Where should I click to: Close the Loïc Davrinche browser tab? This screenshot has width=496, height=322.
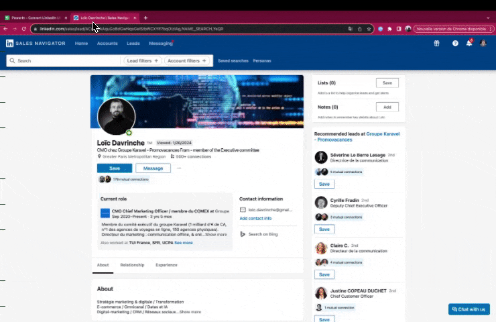[x=135, y=17]
